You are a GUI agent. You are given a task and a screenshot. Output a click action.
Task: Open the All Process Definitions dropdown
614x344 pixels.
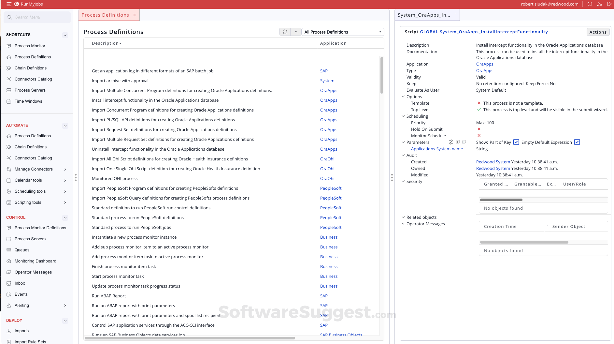[x=342, y=32]
